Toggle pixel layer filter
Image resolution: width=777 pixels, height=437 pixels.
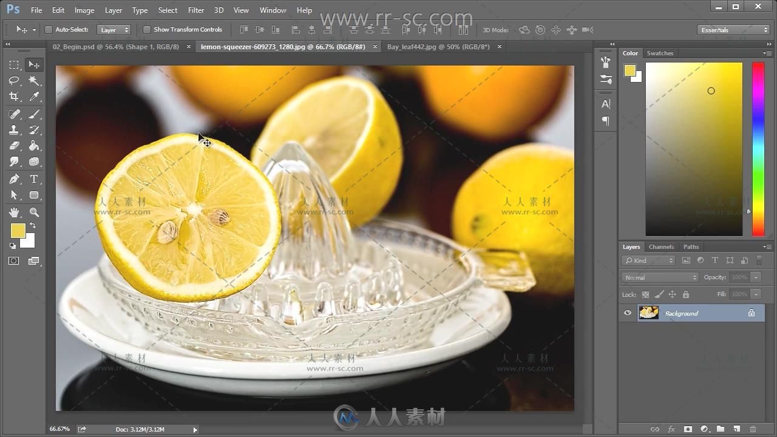pyautogui.click(x=686, y=260)
